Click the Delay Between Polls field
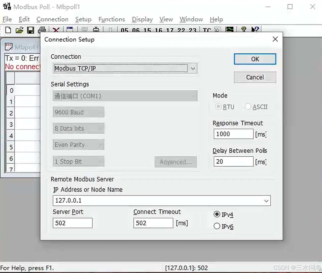Viewport: 322px width, 273px height. coord(233,161)
